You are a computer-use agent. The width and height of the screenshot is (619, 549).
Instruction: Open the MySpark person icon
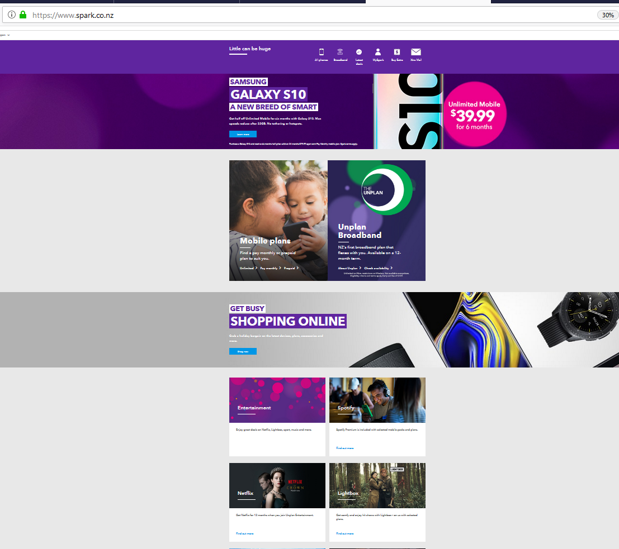378,52
